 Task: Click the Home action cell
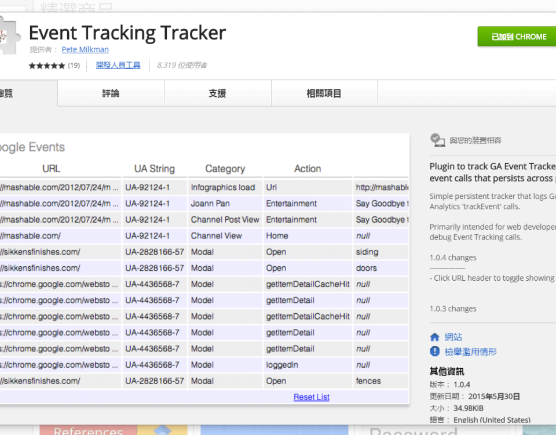pyautogui.click(x=308, y=236)
